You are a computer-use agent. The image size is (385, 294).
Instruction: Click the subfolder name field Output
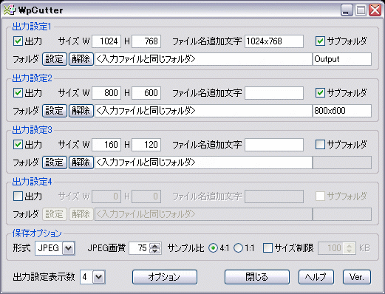point(342,59)
